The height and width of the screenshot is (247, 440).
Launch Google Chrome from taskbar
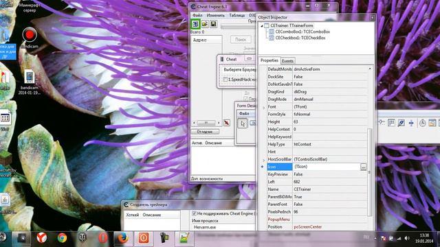tap(62, 238)
